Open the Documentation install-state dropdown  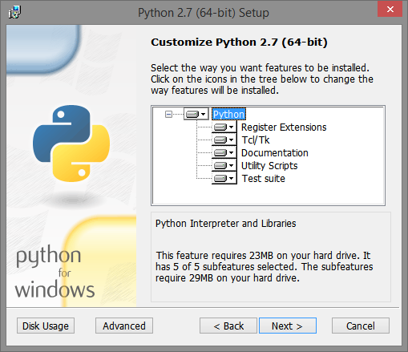[x=224, y=153]
